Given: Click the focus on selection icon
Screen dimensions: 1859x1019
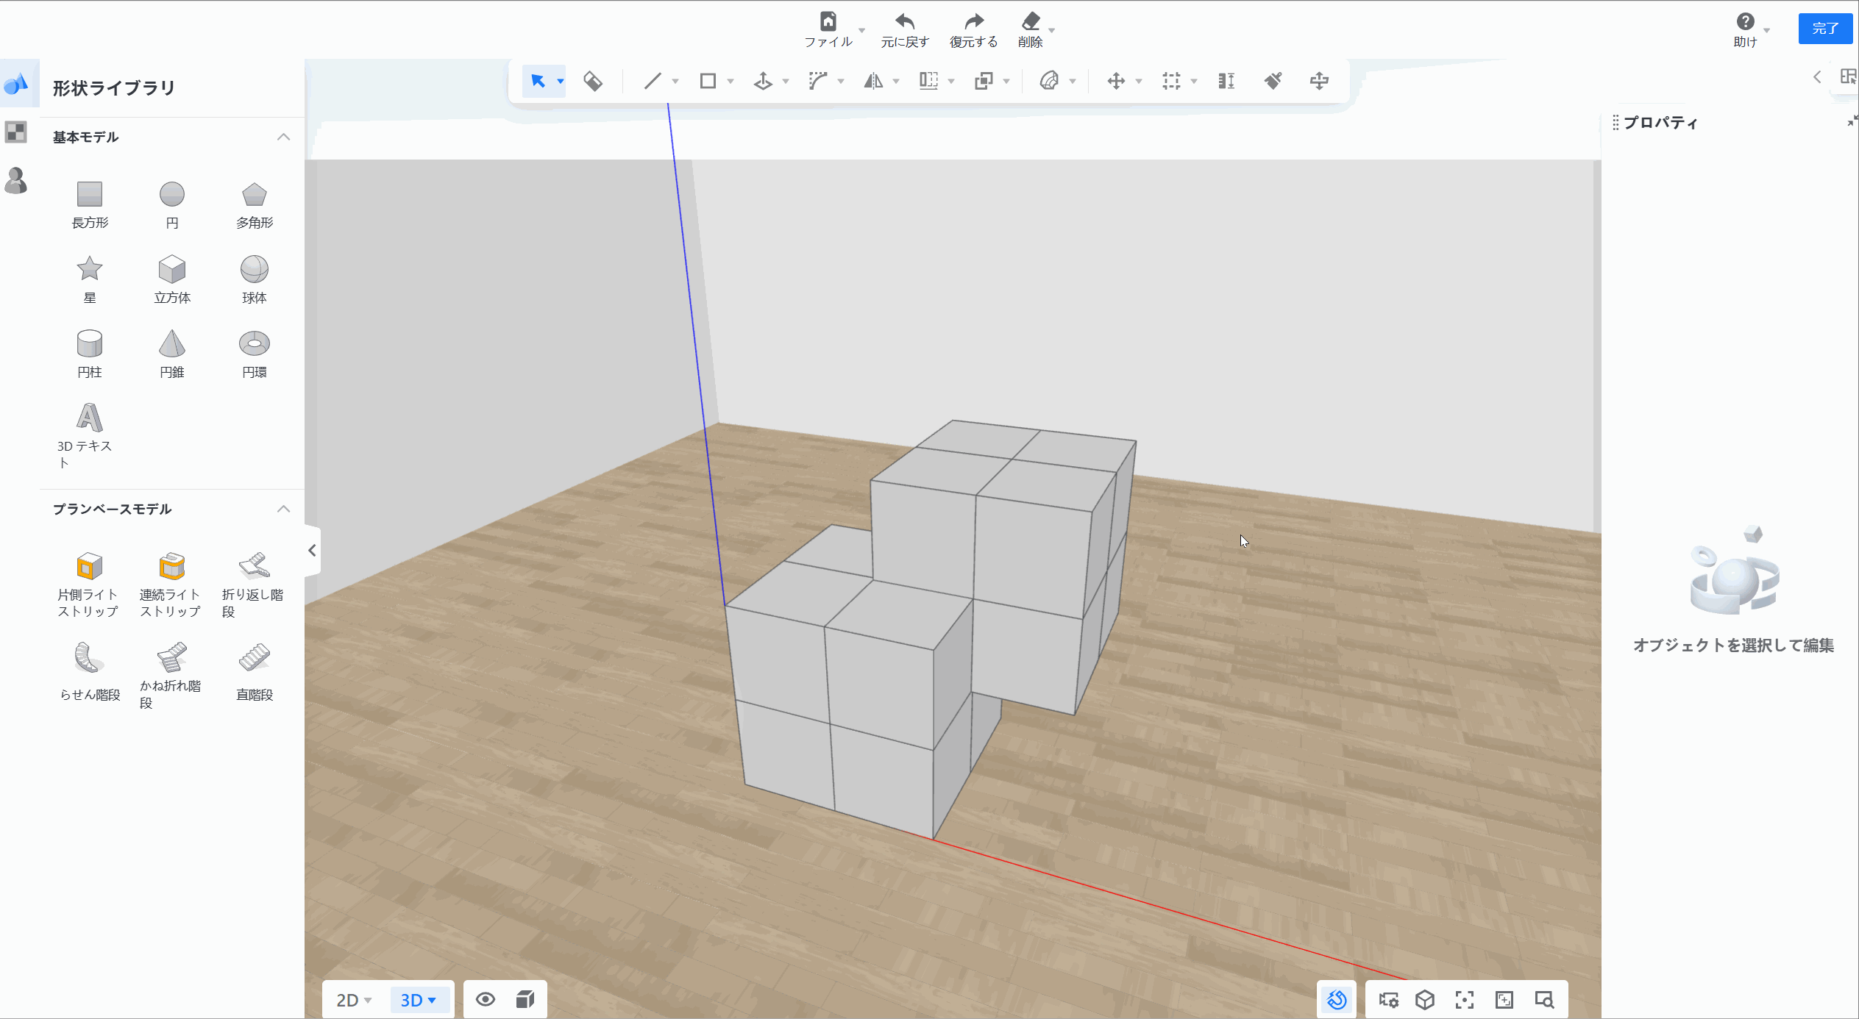Looking at the screenshot, I should (x=1465, y=1000).
